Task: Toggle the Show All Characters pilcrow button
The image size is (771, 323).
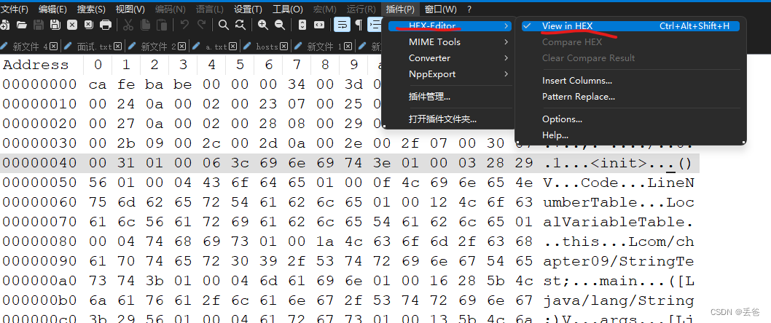Action: pos(359,25)
